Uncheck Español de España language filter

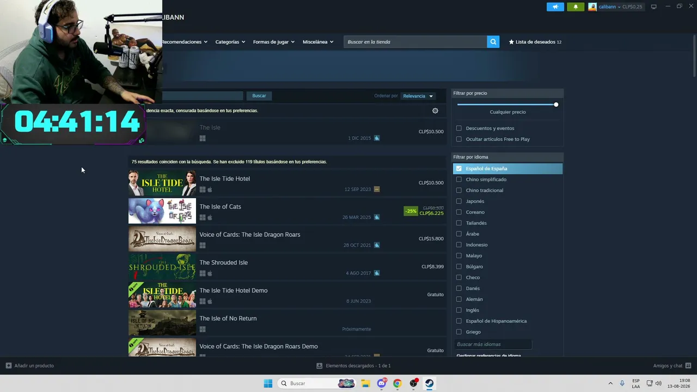459,169
